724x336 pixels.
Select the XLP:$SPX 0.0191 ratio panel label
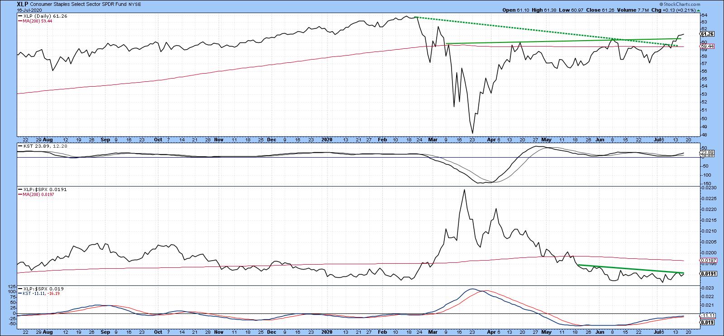point(42,189)
